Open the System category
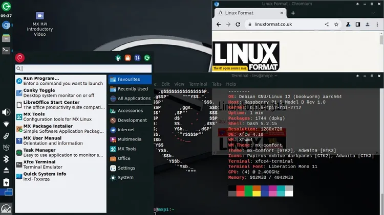The height and width of the screenshot is (215, 384). pyautogui.click(x=130, y=177)
